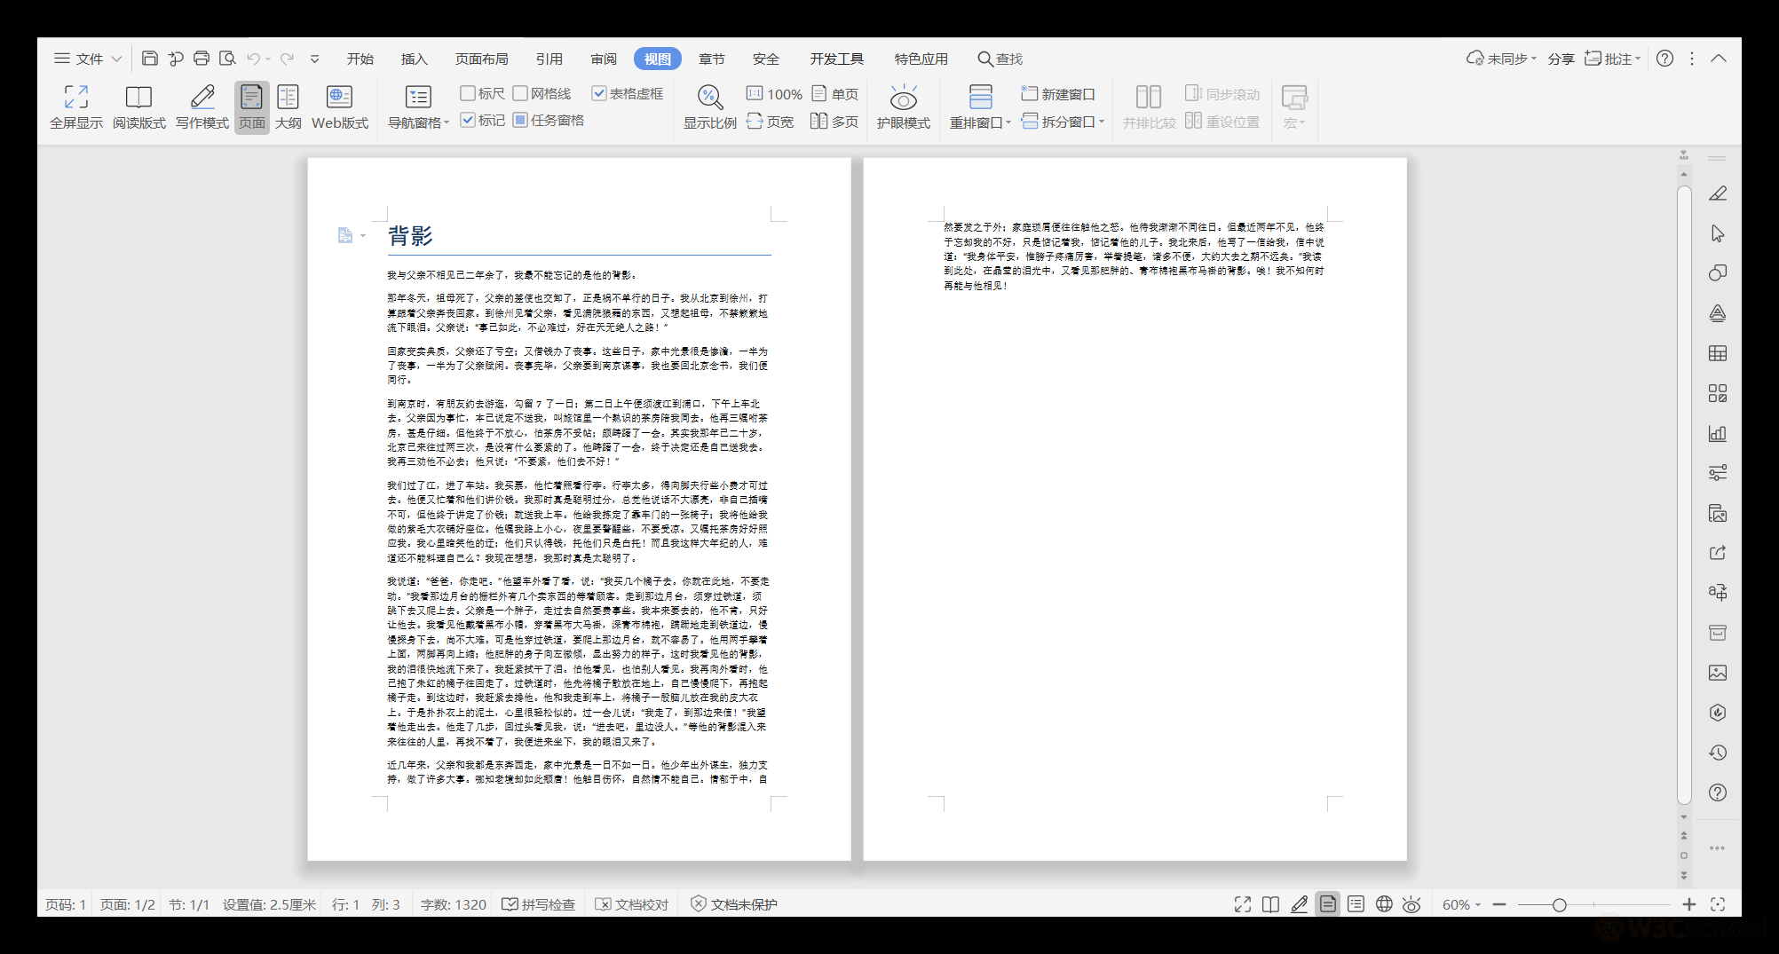Click 拼写检查 spell check in status bar
Screen dimensions: 1779x954
(x=539, y=904)
